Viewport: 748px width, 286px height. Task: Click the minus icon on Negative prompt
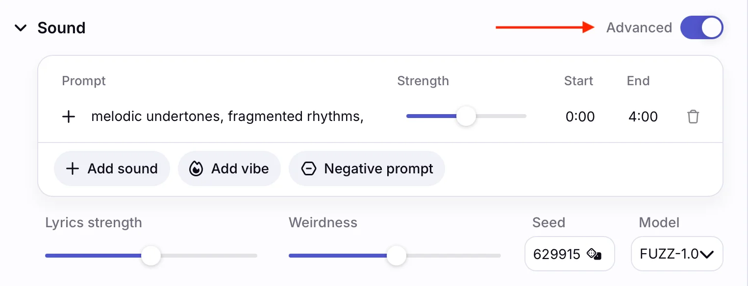point(308,169)
